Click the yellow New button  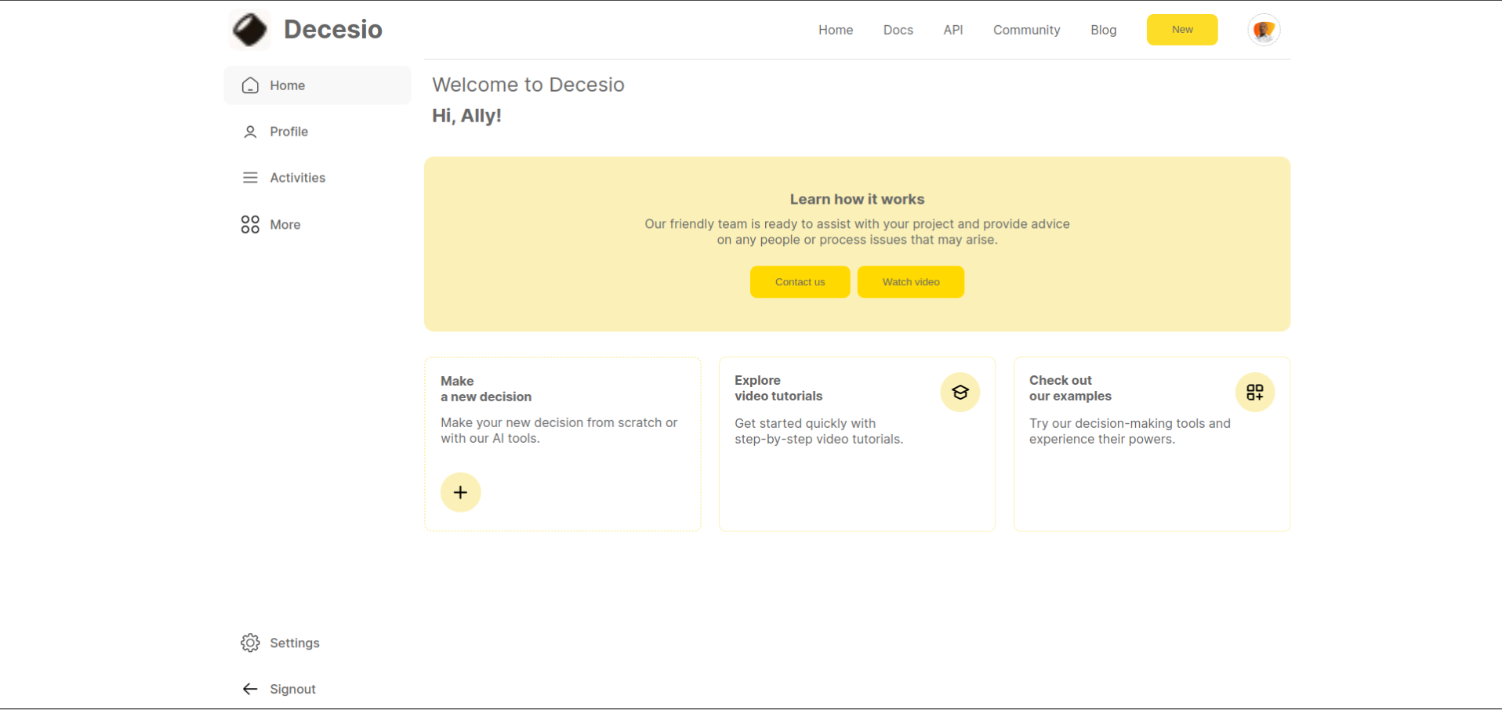click(x=1182, y=30)
